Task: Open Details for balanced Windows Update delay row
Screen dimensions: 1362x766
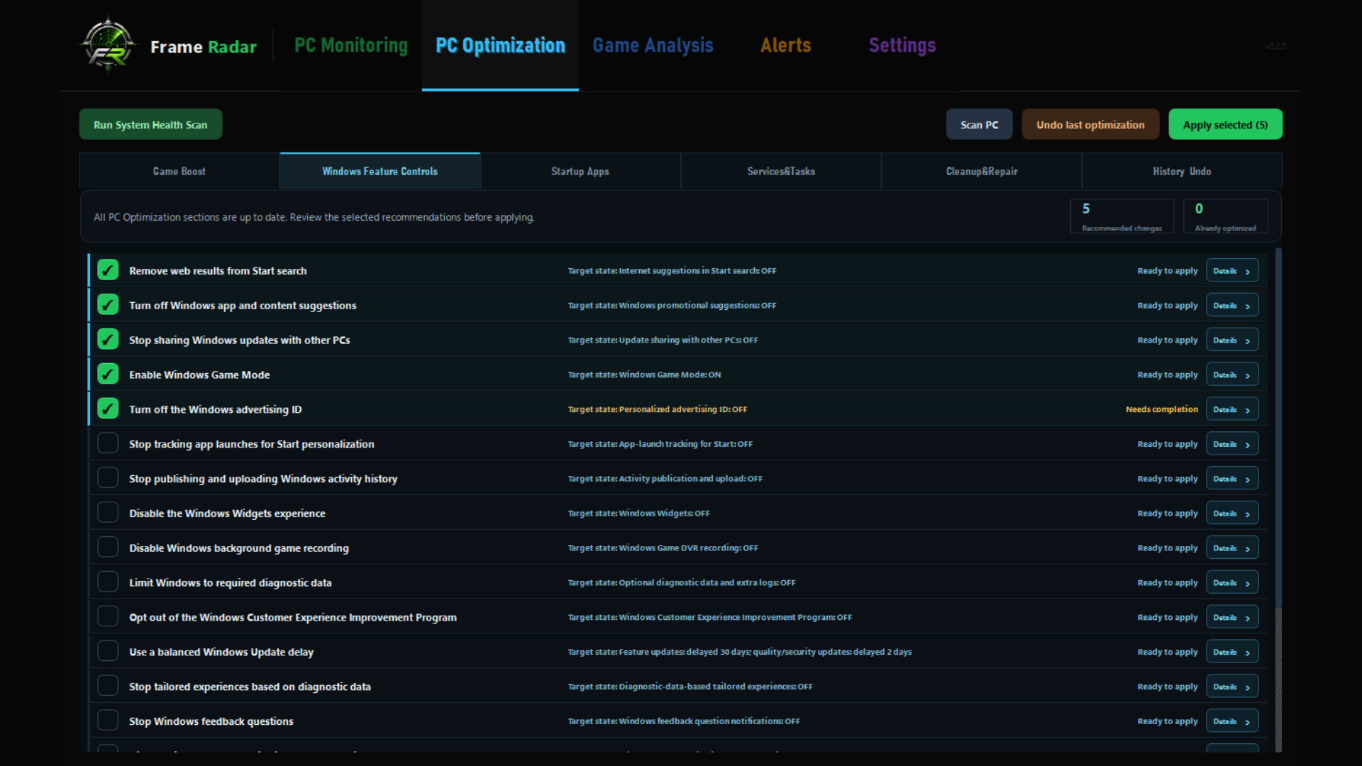Action: coord(1232,652)
